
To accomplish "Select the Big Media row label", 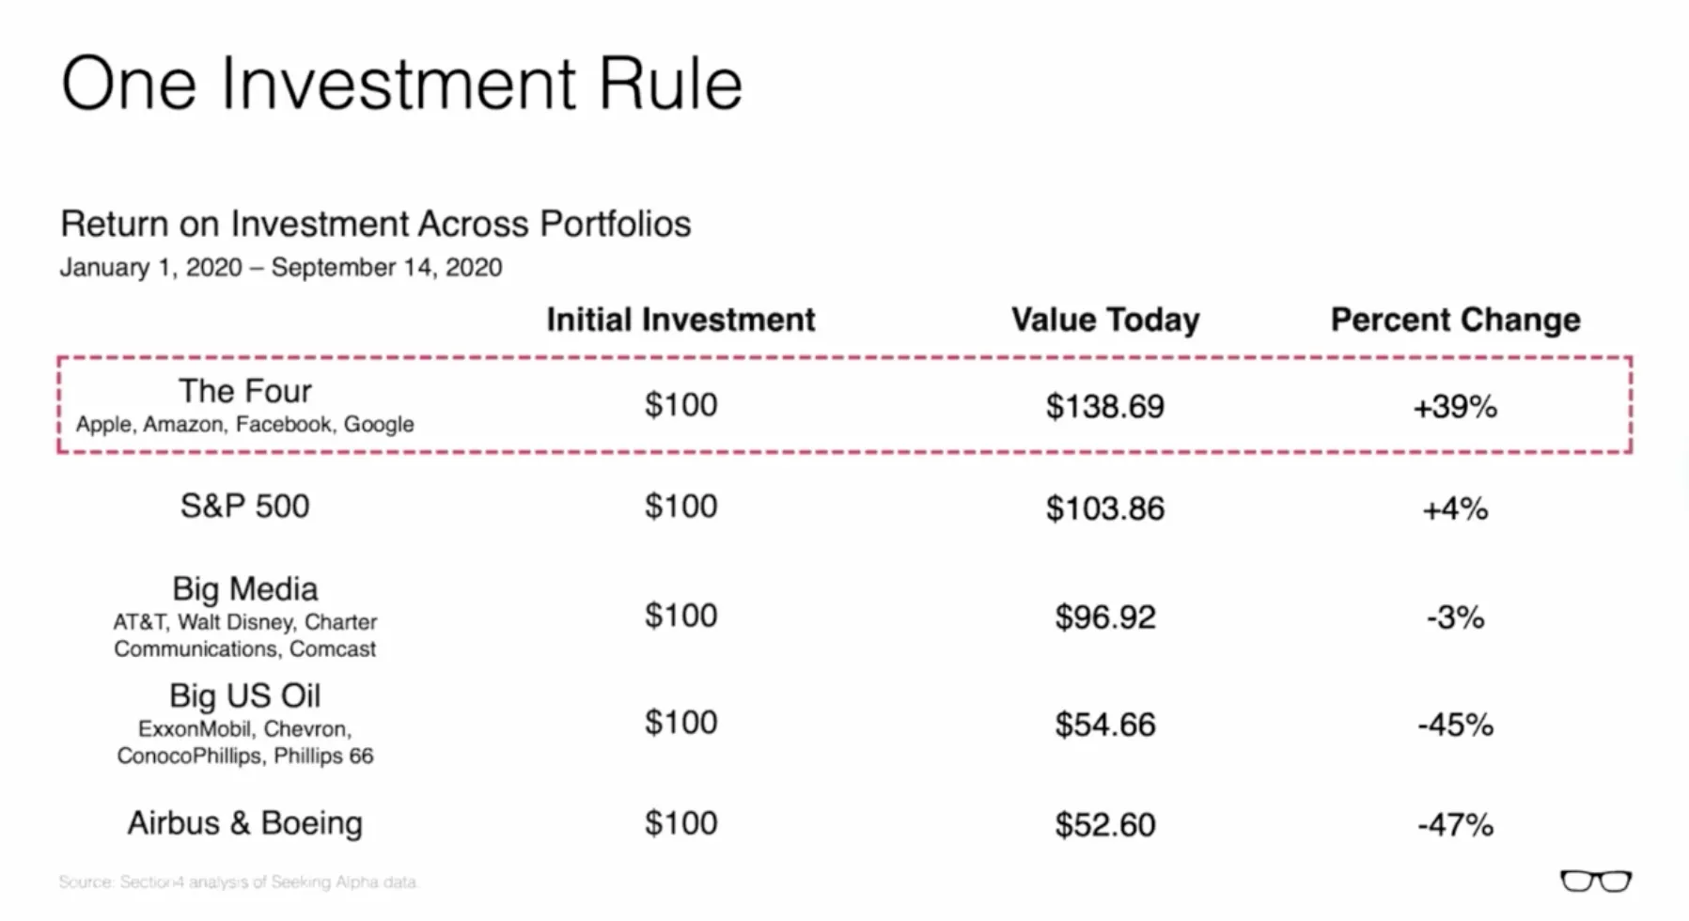I will click(x=244, y=589).
